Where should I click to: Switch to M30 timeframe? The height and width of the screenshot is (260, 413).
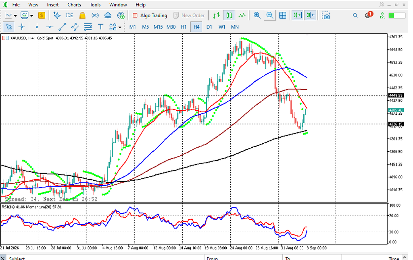[171, 27]
